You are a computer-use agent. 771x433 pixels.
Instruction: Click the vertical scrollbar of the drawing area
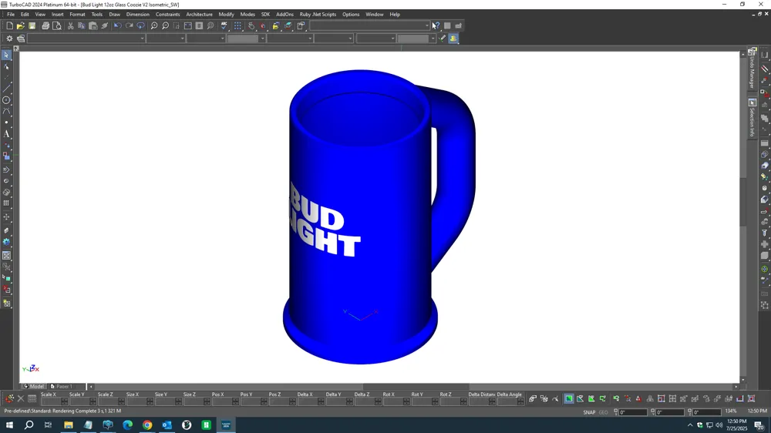(x=743, y=216)
